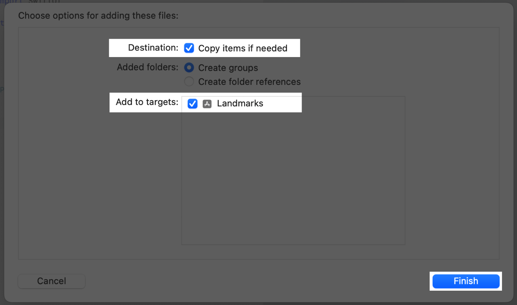This screenshot has width=517, height=305.
Task: Click the "Choose options for adding these files" heading
Action: 98,16
